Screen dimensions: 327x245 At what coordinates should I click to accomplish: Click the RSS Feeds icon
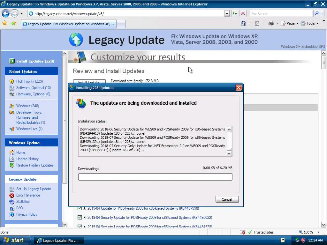point(257,24)
